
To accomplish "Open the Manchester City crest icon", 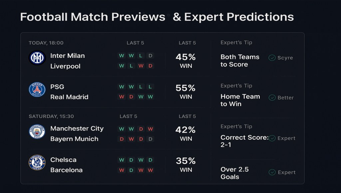I will [37, 132].
